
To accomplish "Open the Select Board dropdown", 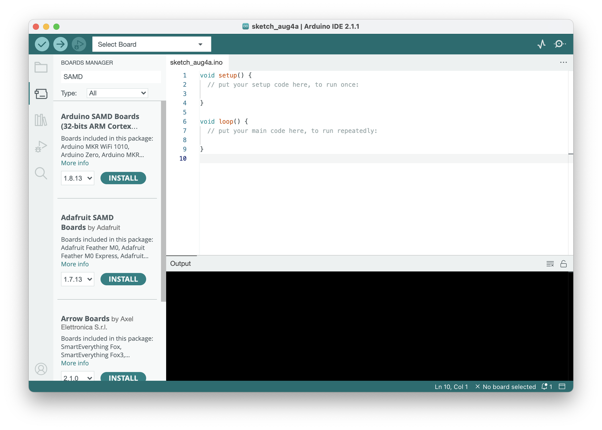I will (152, 44).
